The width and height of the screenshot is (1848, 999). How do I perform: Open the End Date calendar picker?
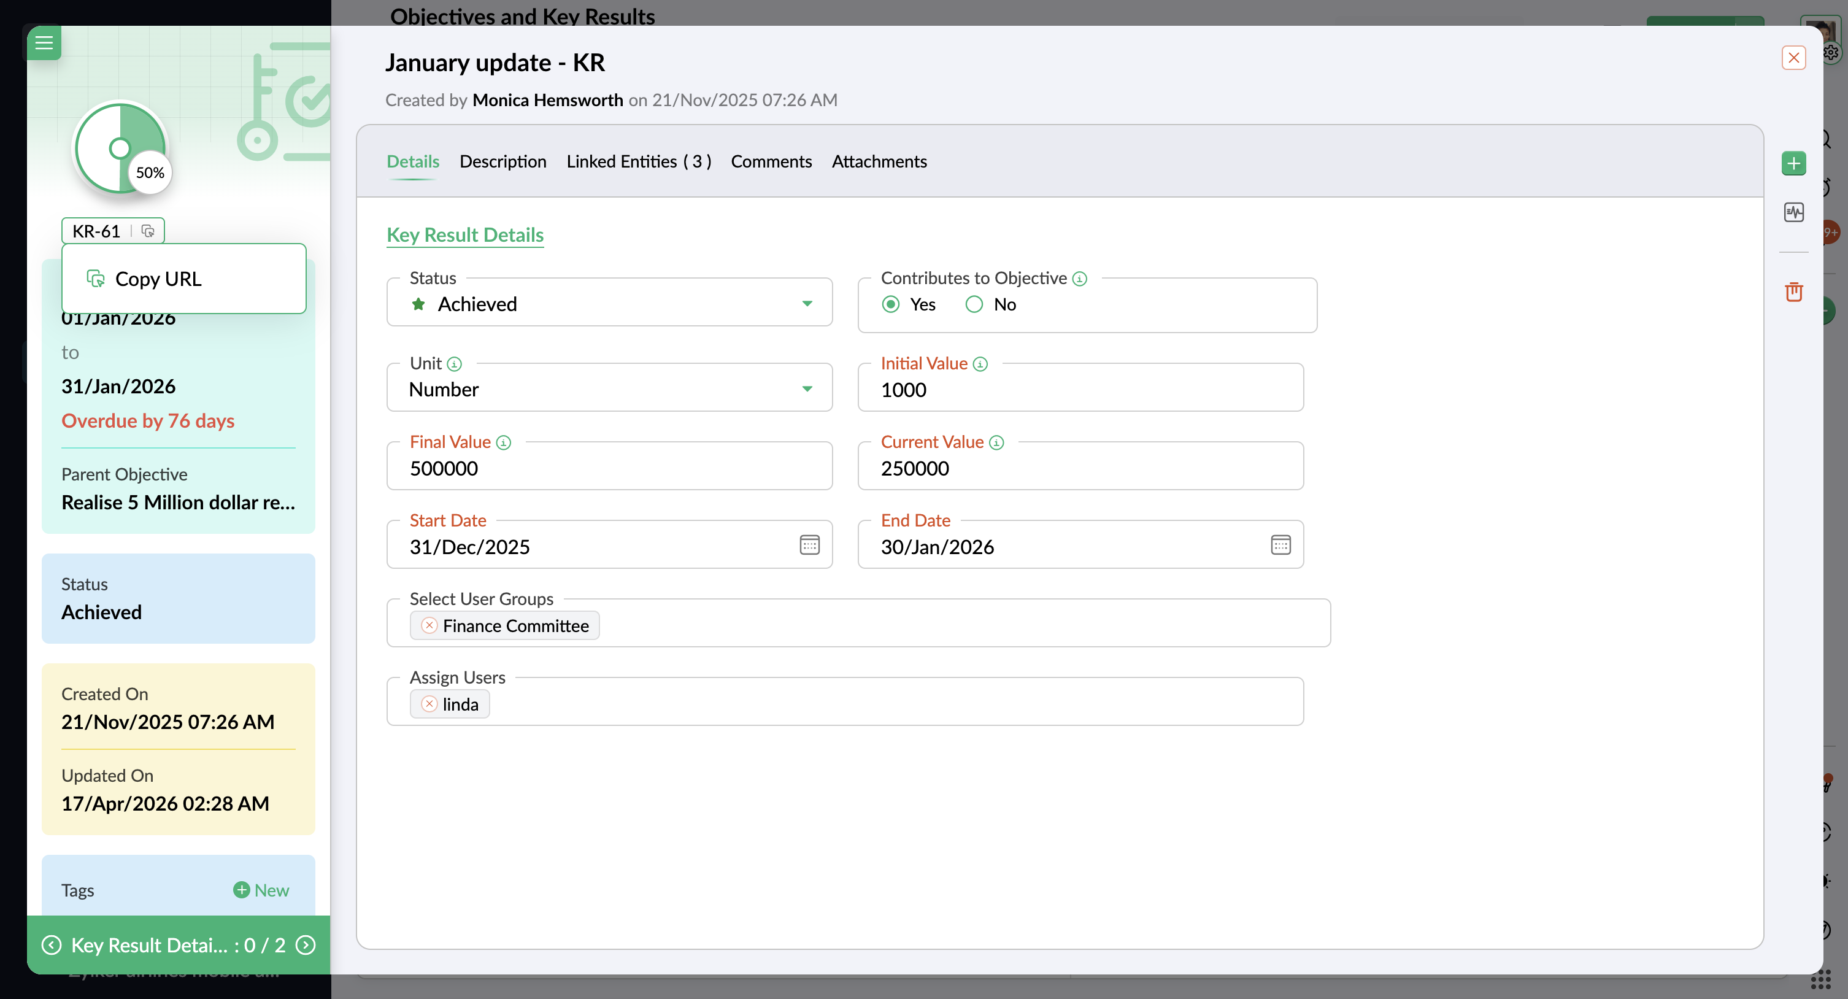[1280, 546]
